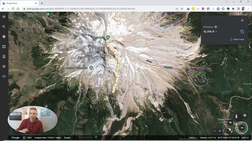Toggle the 3D view button
Viewport: 252px width, 141px height.
(230, 123)
